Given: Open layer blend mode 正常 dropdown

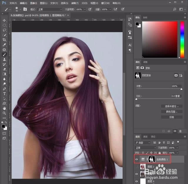Looking at the screenshot, I should pos(145,148).
